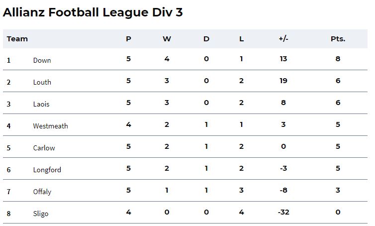Click the Sligo team name
The height and width of the screenshot is (226, 375).
click(41, 214)
